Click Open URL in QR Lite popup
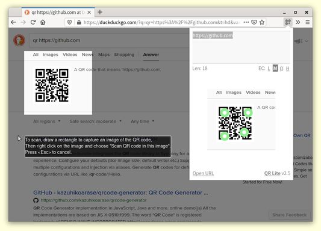This screenshot has width=321, height=231. [203, 173]
